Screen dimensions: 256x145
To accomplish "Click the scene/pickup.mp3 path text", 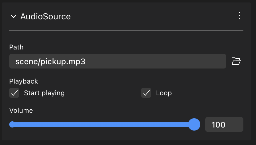I will coord(50,61).
